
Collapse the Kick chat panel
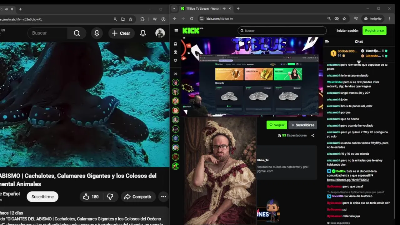(x=327, y=42)
